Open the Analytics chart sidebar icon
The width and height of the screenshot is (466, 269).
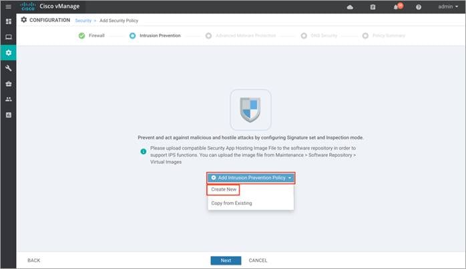pyautogui.click(x=9, y=115)
